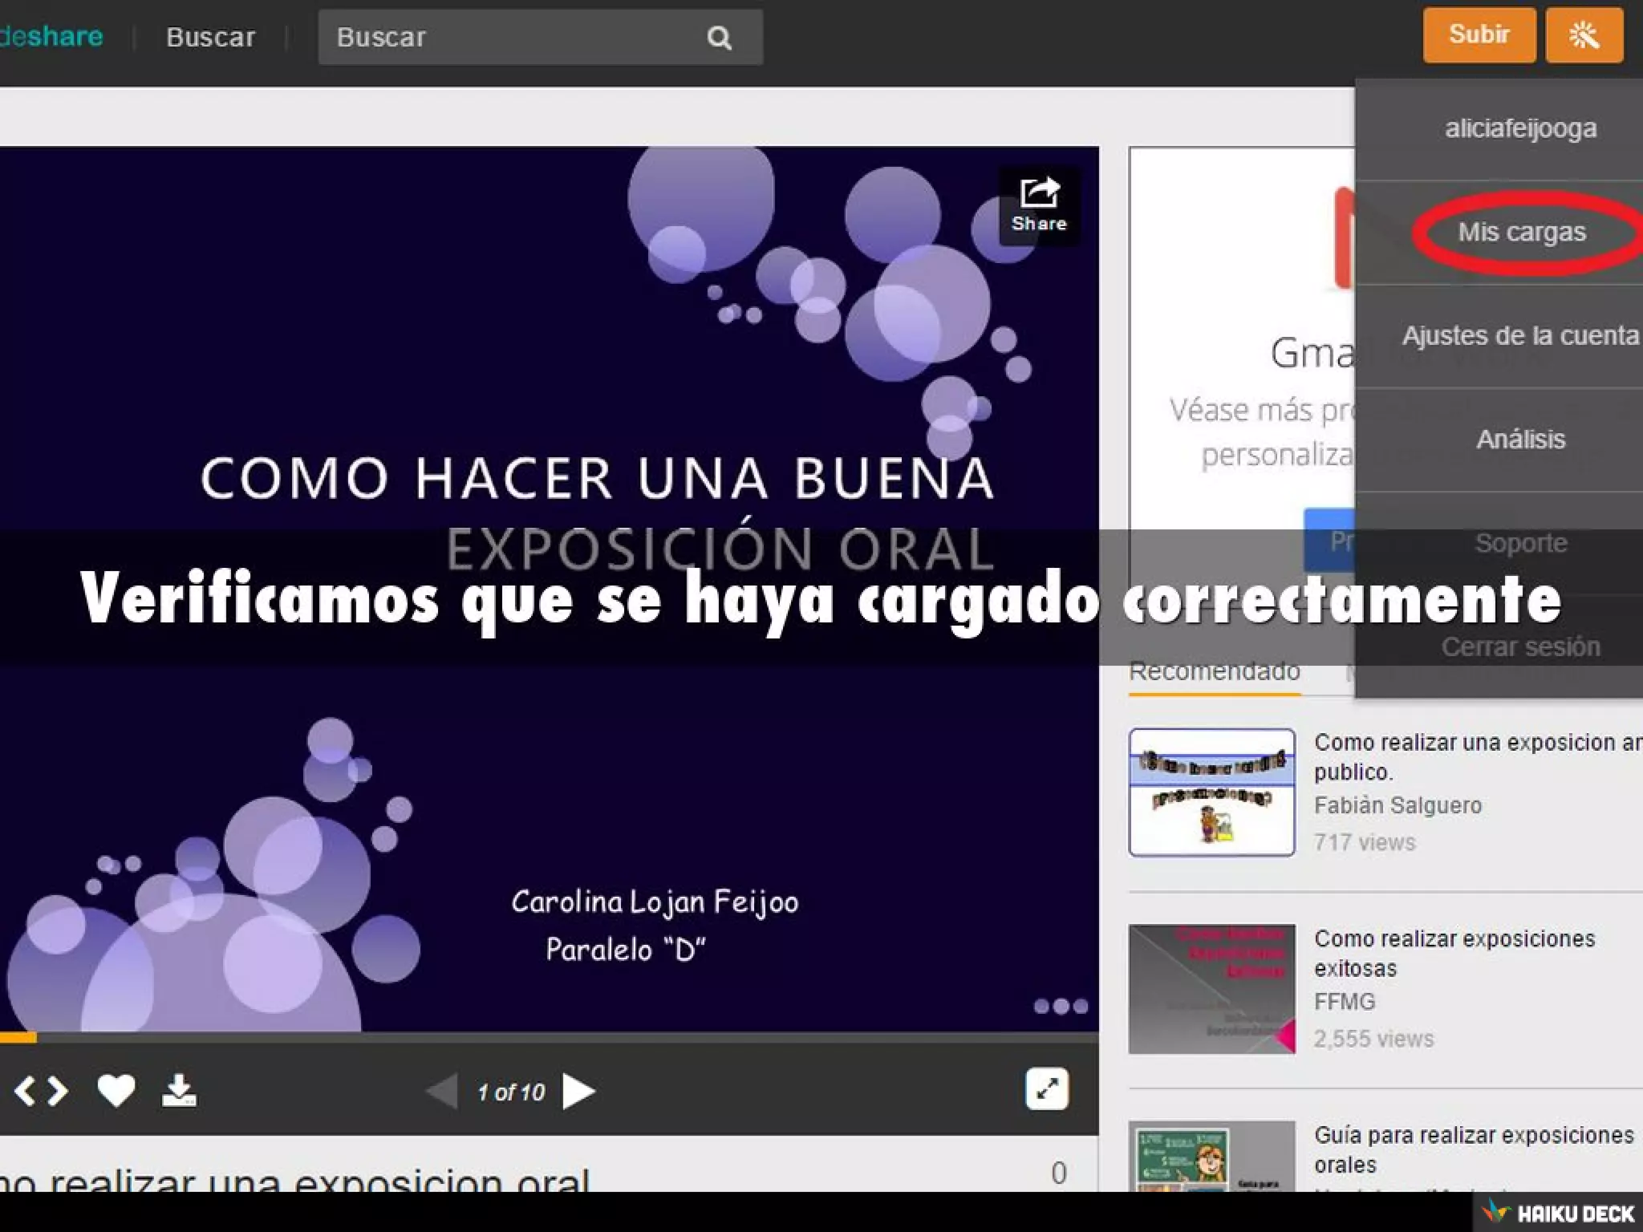This screenshot has width=1643, height=1232.
Task: Click the slide in the viewer
Action: tap(550, 589)
